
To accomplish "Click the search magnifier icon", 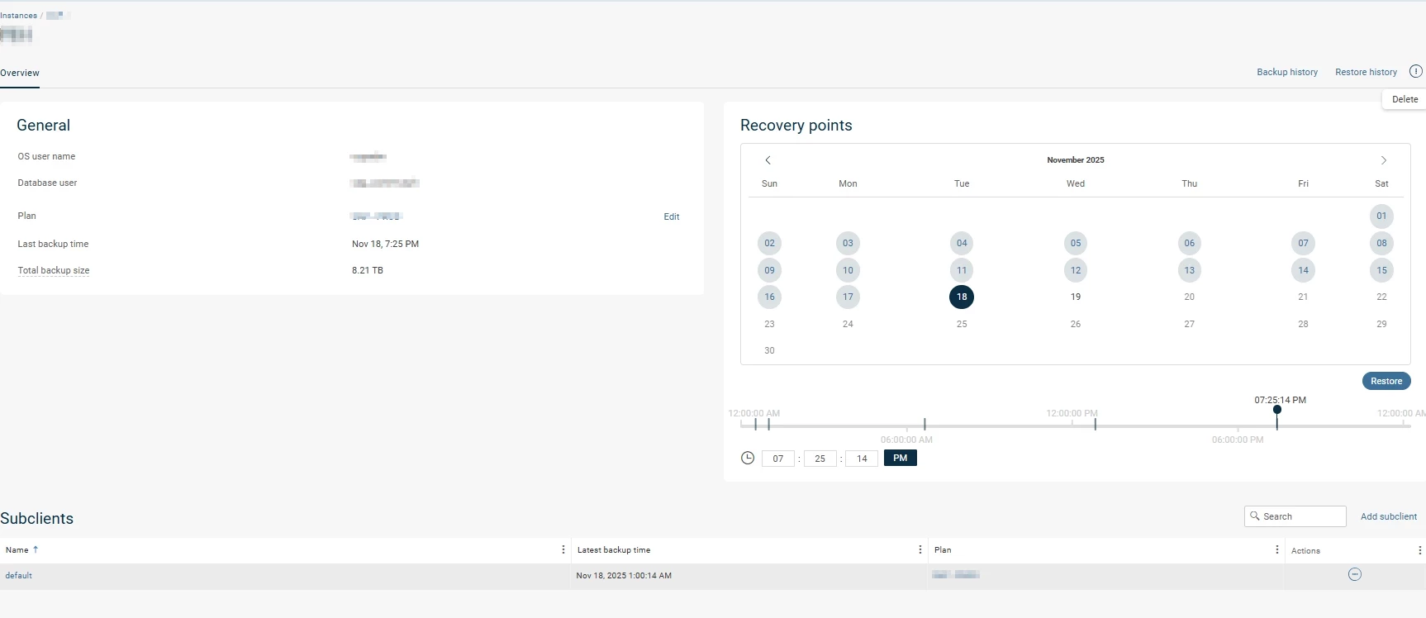I will [x=1255, y=516].
